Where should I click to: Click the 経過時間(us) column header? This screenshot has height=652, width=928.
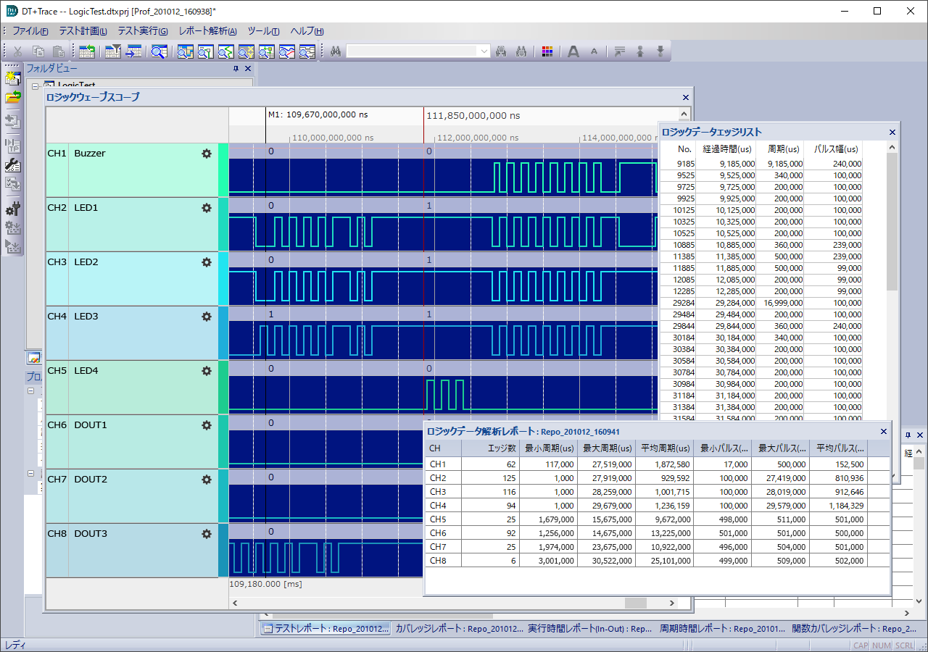point(726,149)
